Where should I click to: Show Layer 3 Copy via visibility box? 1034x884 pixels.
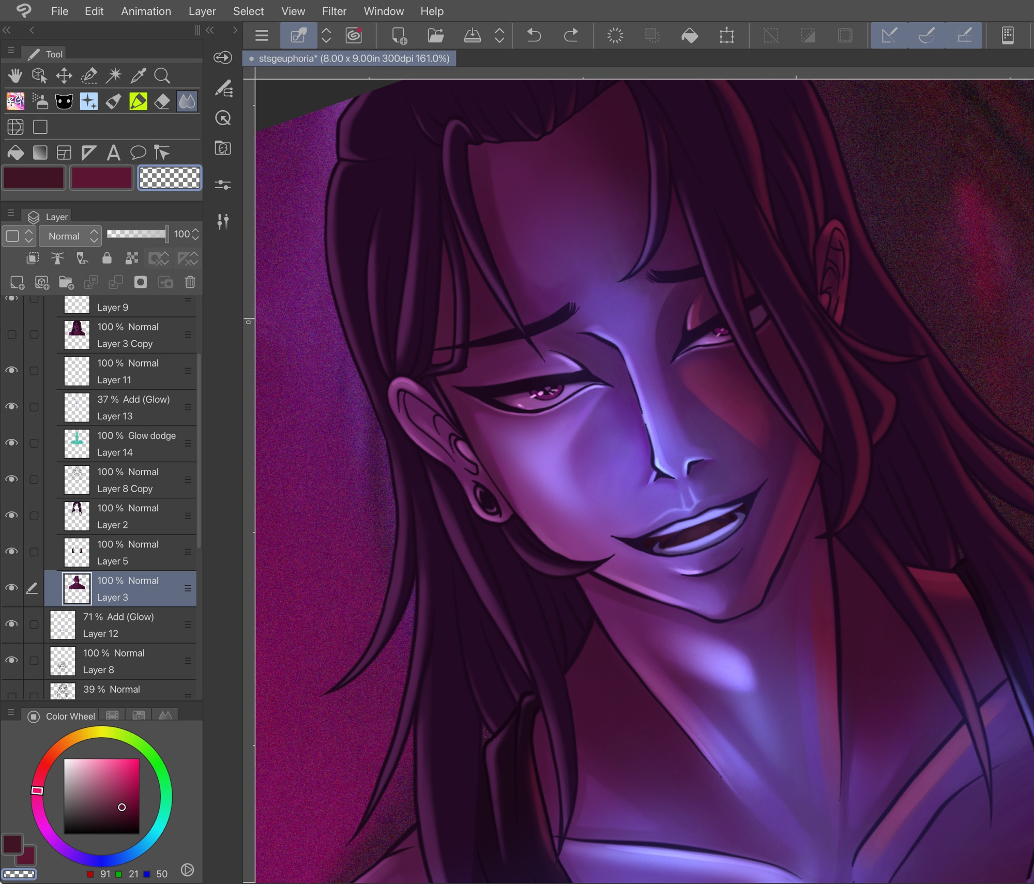click(x=11, y=335)
